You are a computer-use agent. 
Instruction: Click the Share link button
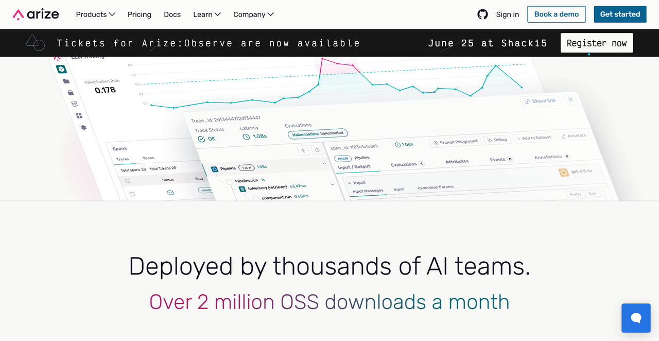[x=541, y=101]
